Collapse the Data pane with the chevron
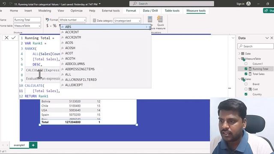Screen dimensions: 274x154 pyautogui.click(x=267, y=38)
